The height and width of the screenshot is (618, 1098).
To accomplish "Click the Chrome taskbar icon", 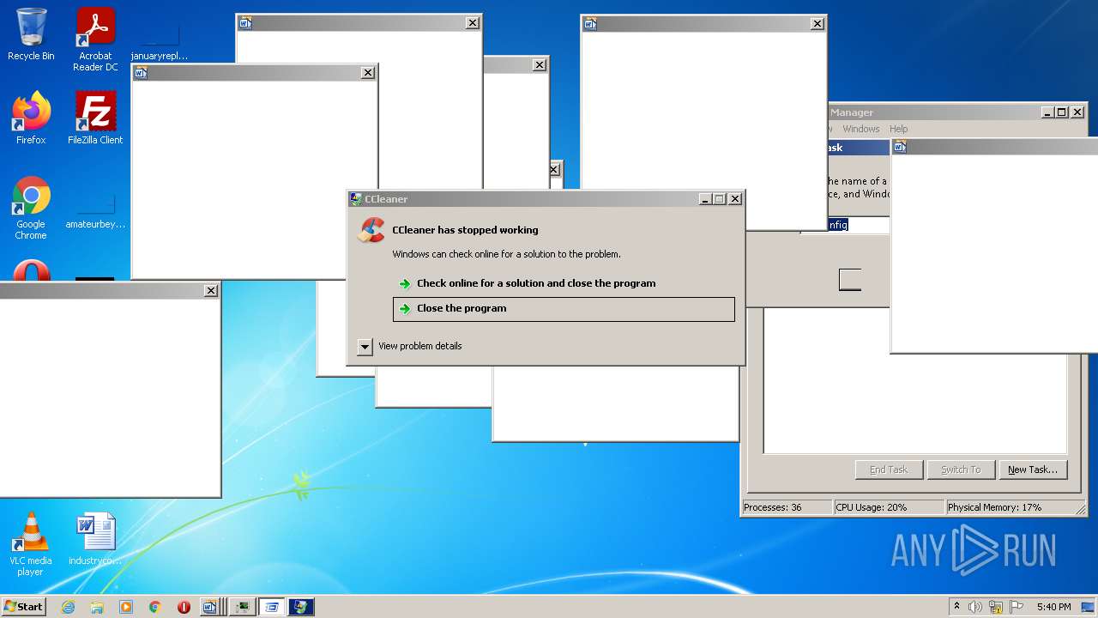I will point(155,607).
